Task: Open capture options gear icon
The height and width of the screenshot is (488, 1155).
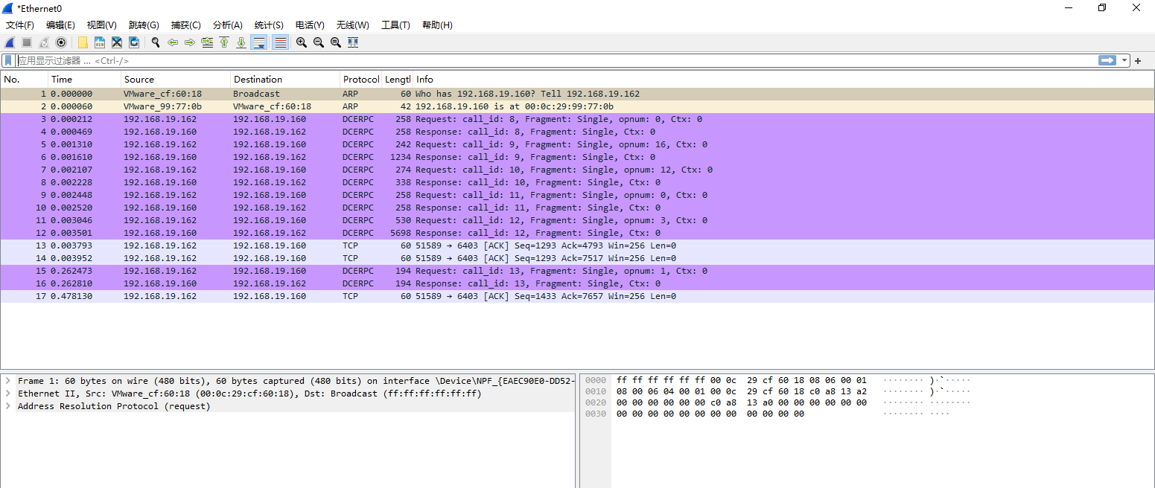Action: (x=61, y=42)
